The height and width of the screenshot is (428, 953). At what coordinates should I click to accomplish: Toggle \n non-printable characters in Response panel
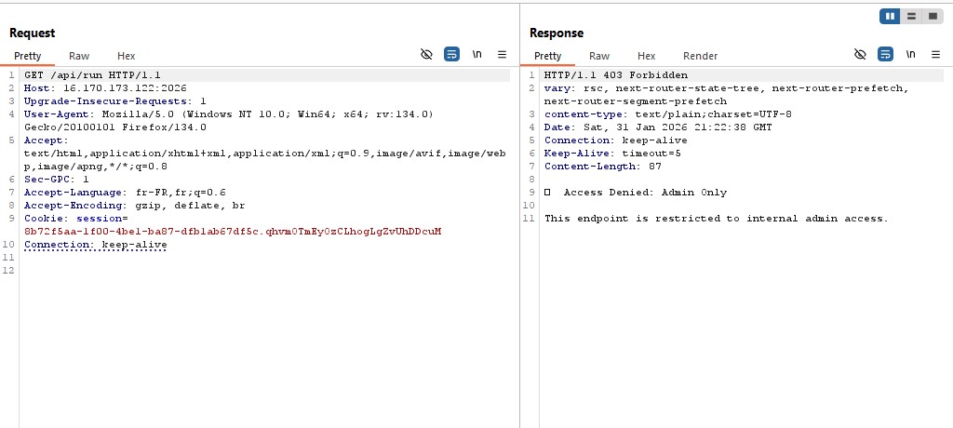click(x=910, y=54)
